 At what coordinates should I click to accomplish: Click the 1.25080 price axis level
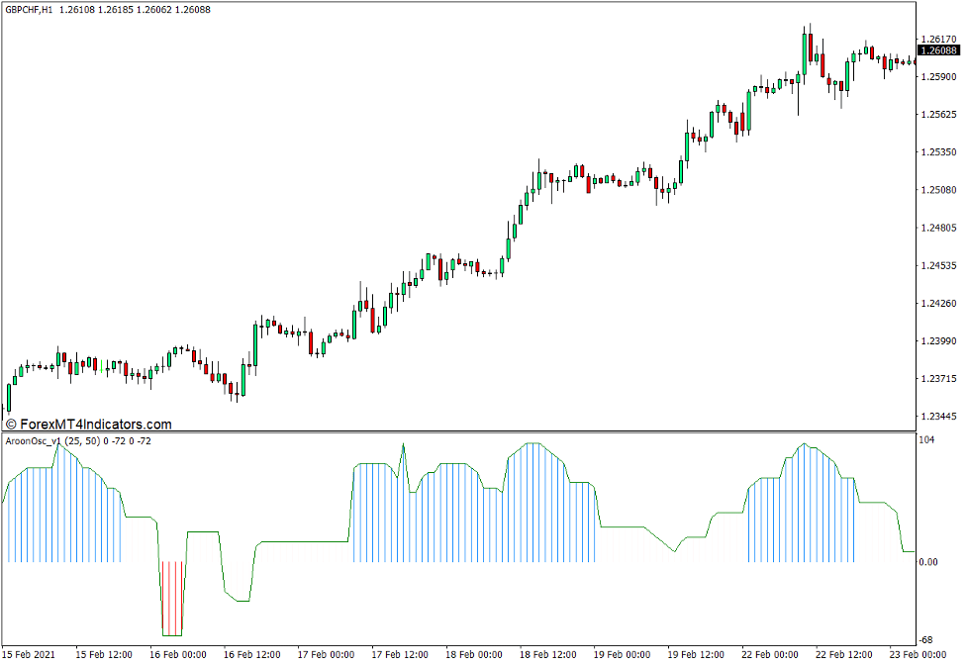click(x=938, y=190)
